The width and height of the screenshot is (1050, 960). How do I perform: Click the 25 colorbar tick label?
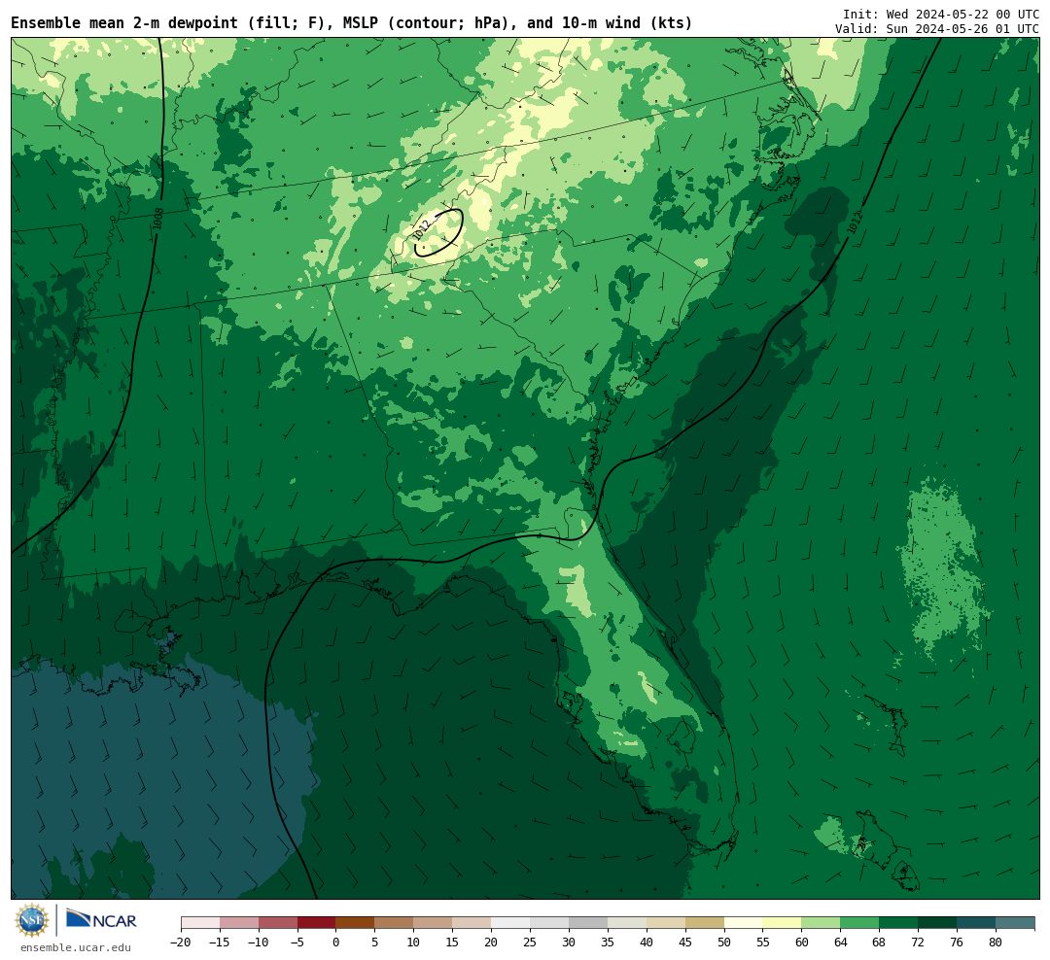tap(530, 943)
